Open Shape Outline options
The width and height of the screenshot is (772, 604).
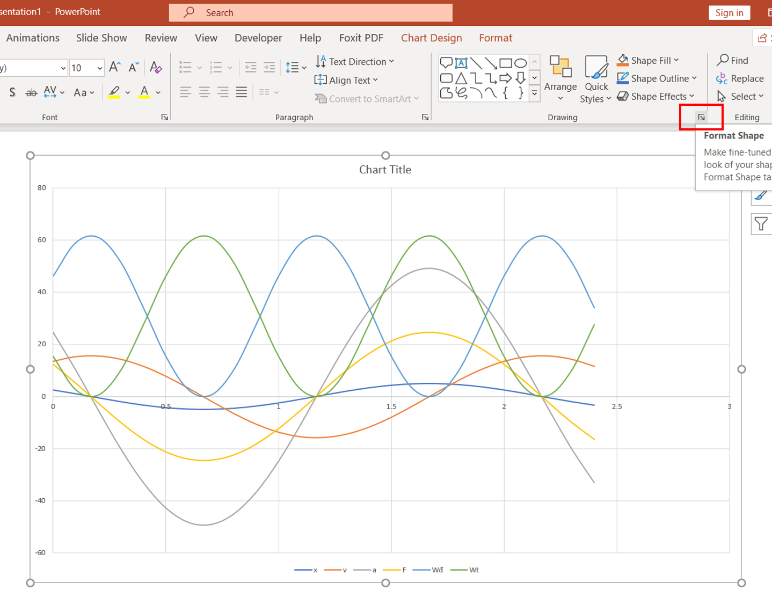click(x=657, y=78)
